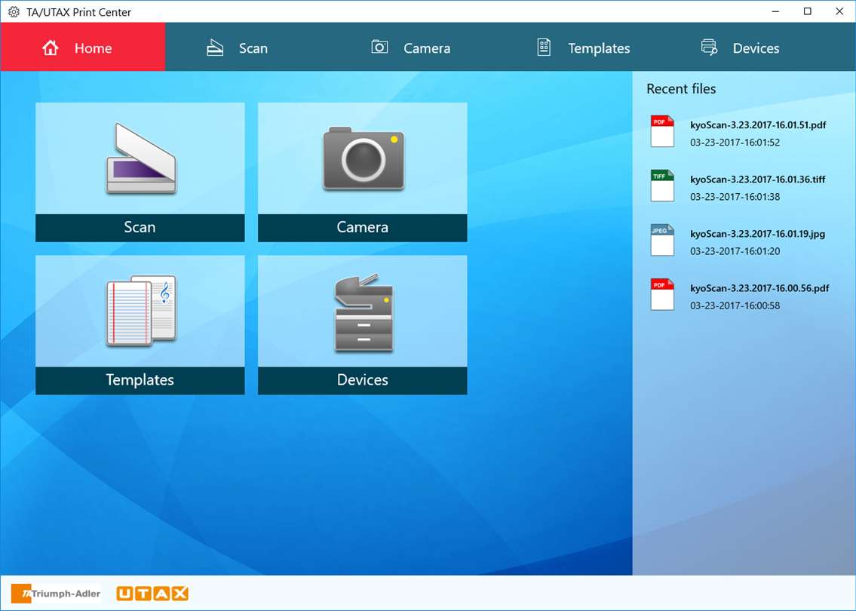Click the UTAX logo in footer

click(152, 594)
